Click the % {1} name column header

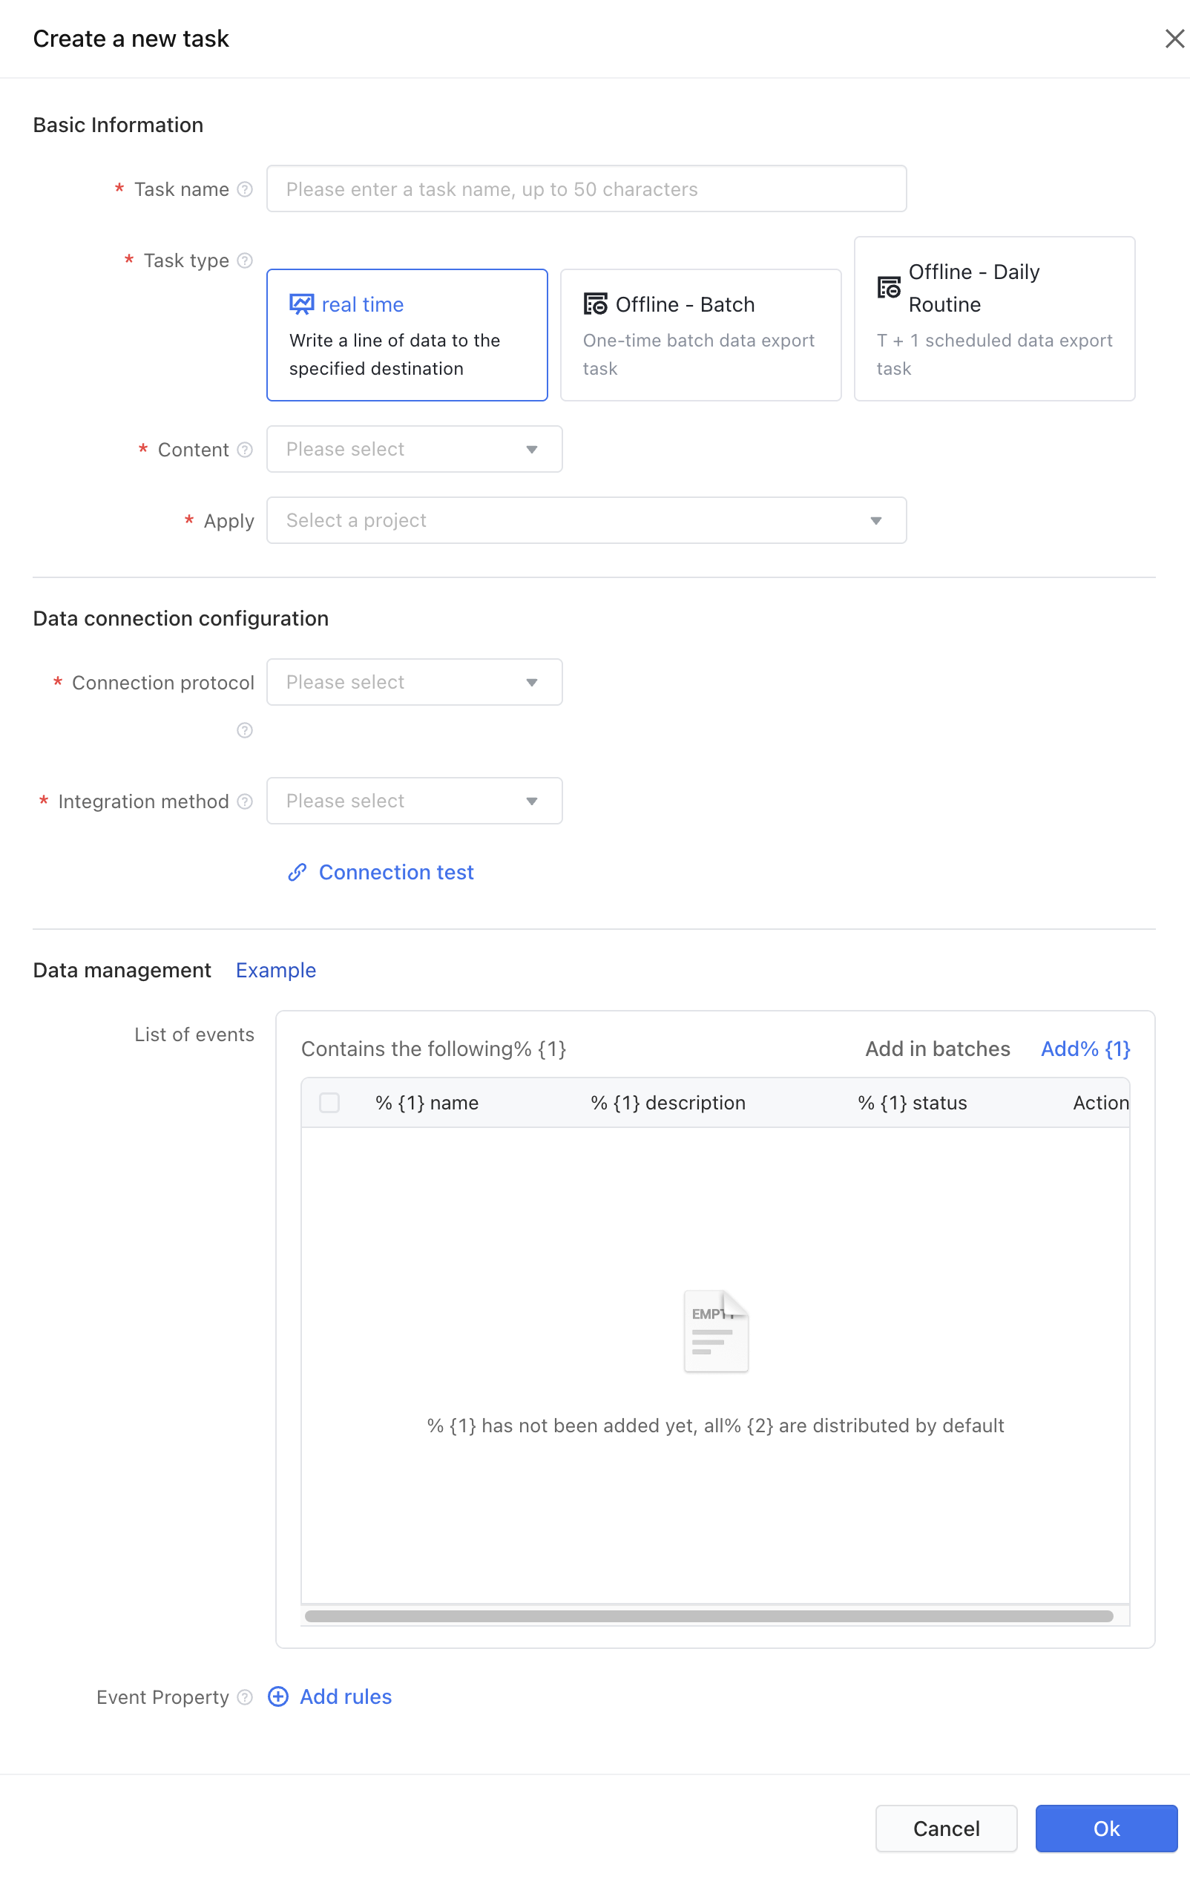pyautogui.click(x=427, y=1103)
